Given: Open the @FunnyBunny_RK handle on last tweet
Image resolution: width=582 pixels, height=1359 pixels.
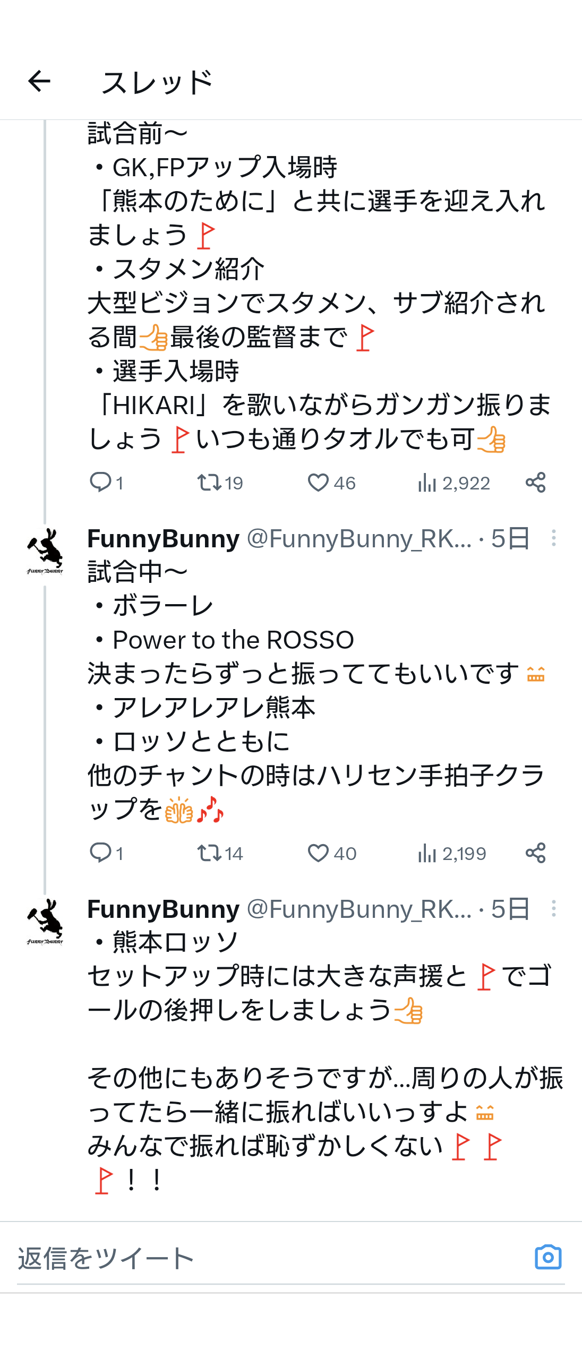Looking at the screenshot, I should click(360, 909).
